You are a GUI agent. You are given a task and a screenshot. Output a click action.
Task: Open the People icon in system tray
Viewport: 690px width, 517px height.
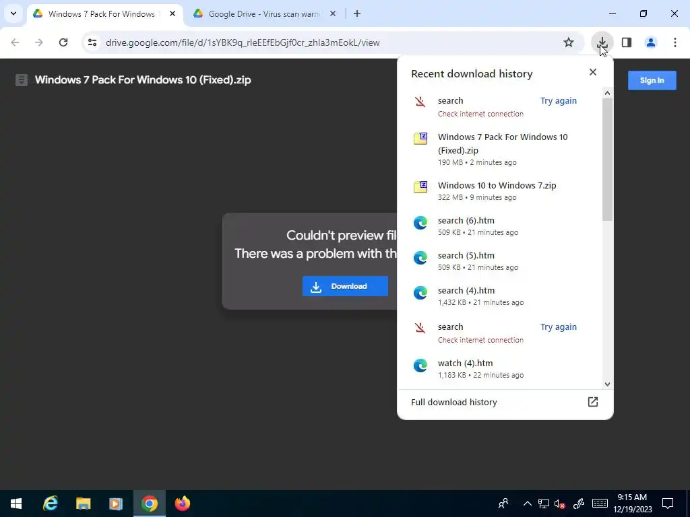tap(503, 504)
